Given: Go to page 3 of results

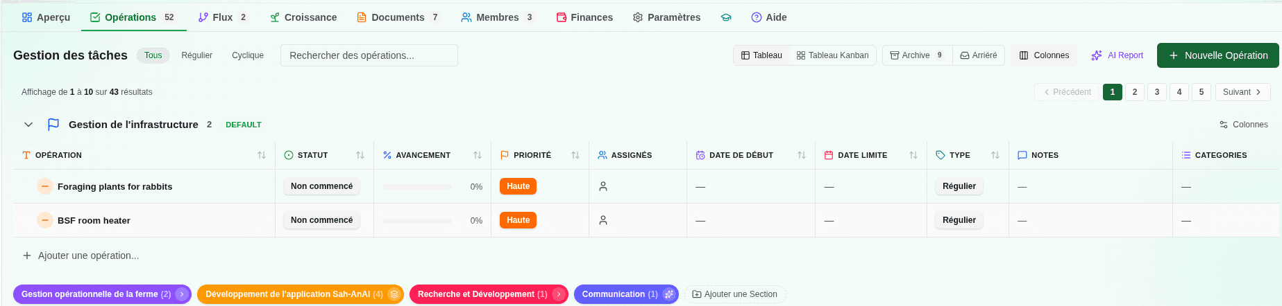Looking at the screenshot, I should (x=1157, y=92).
